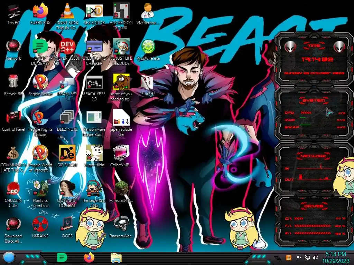Launch the Peggle Nights Deluxe shortcut

tap(40, 118)
